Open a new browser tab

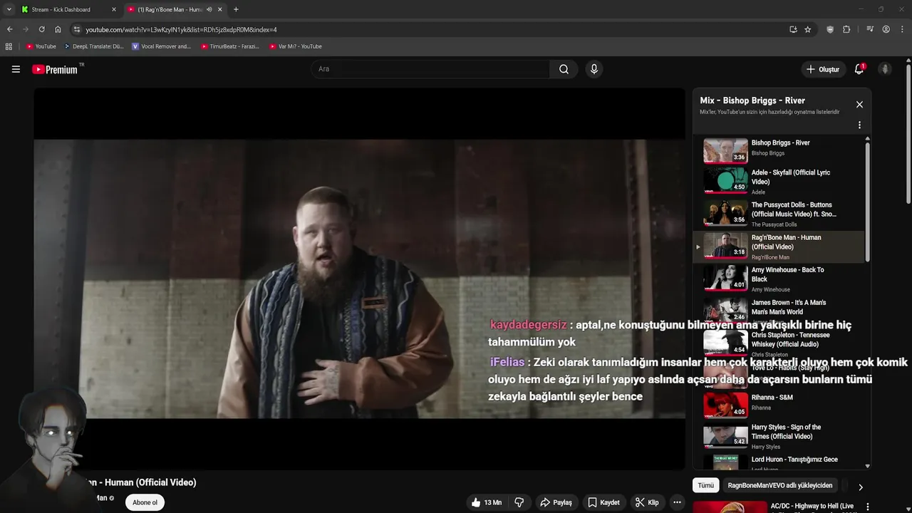236,9
